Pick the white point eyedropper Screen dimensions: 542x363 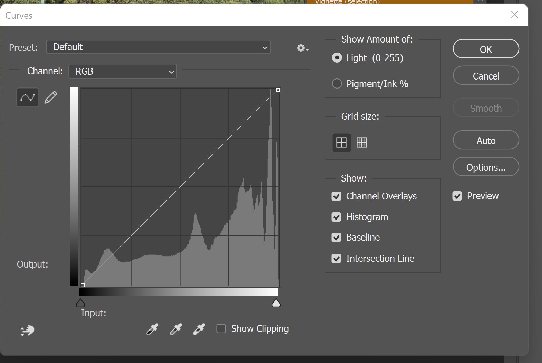click(x=199, y=329)
